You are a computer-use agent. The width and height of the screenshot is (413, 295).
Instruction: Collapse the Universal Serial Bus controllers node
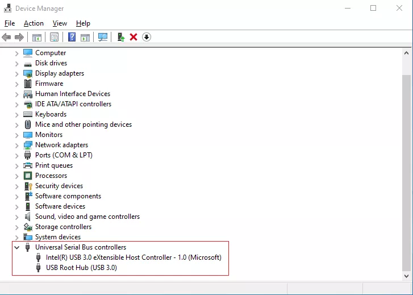17,248
